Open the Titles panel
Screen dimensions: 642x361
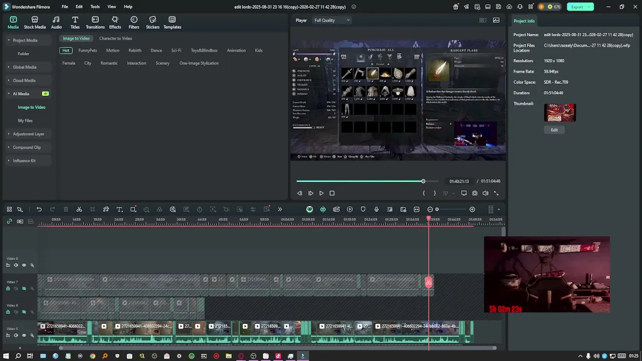tap(75, 23)
